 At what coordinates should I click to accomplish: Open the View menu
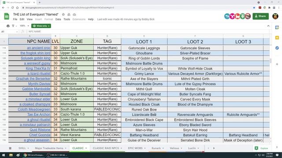coord(30,19)
